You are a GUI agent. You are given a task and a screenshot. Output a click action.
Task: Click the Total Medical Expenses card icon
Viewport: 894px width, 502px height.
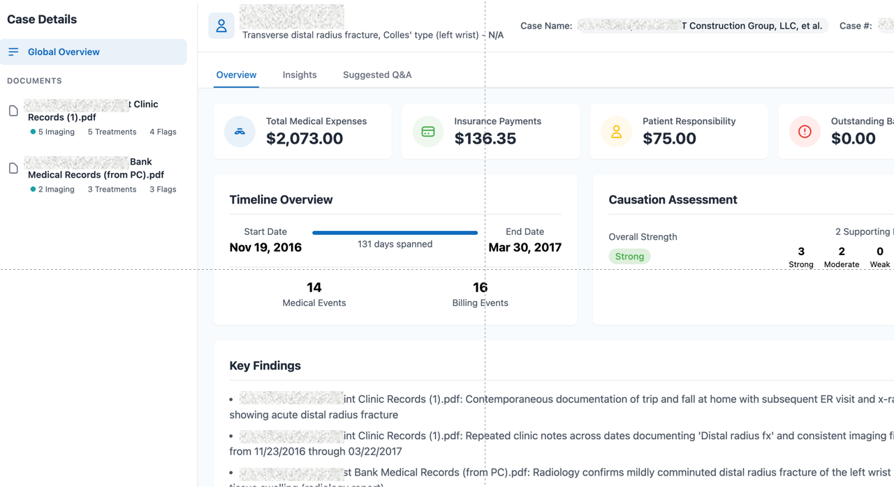pos(240,132)
